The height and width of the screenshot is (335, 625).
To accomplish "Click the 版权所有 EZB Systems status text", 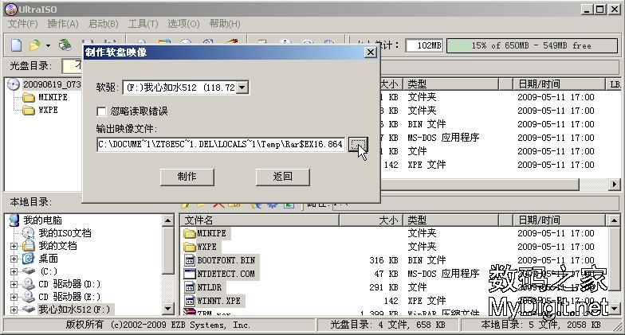I will (158, 325).
